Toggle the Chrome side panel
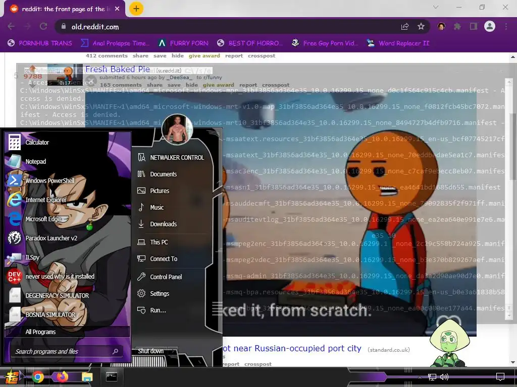This screenshot has width=517, height=387. click(x=474, y=27)
